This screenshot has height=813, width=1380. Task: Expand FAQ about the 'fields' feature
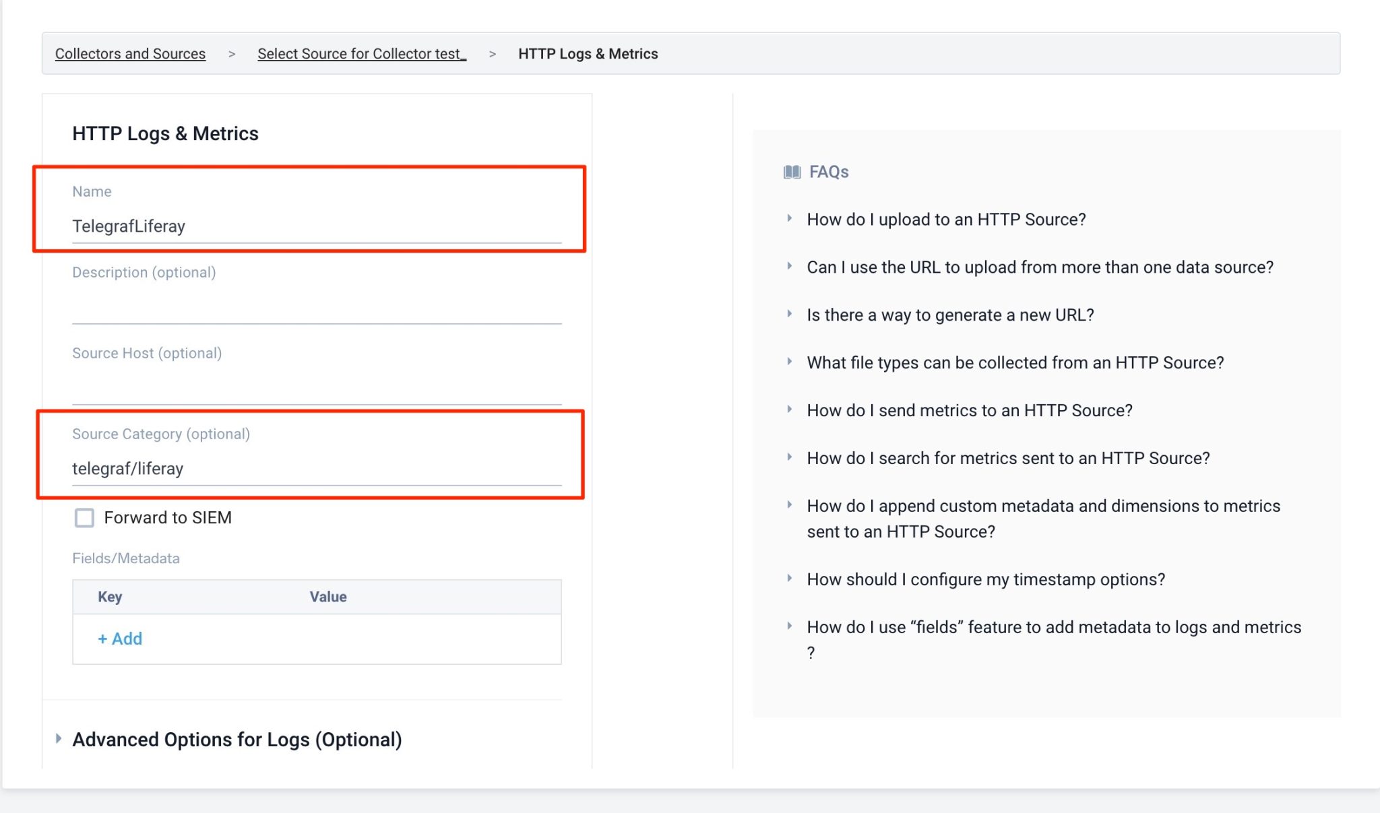1054,628
